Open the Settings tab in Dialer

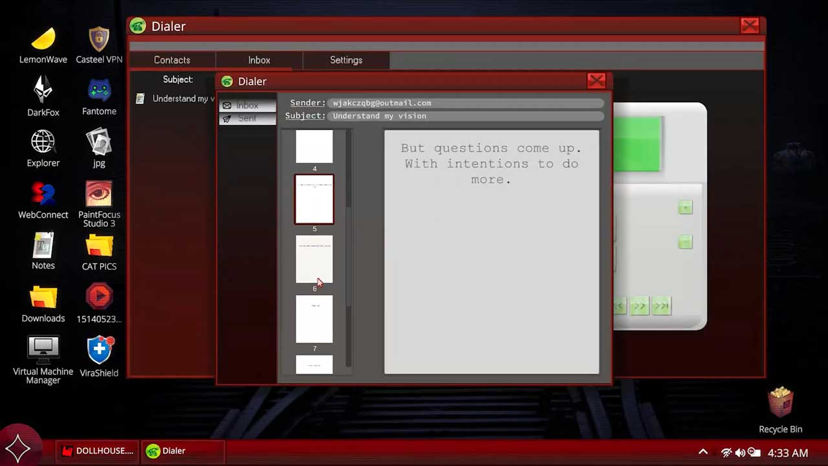tap(346, 60)
